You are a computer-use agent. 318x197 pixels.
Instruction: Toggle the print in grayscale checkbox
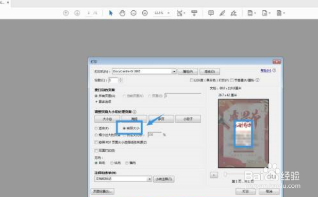pos(191,80)
